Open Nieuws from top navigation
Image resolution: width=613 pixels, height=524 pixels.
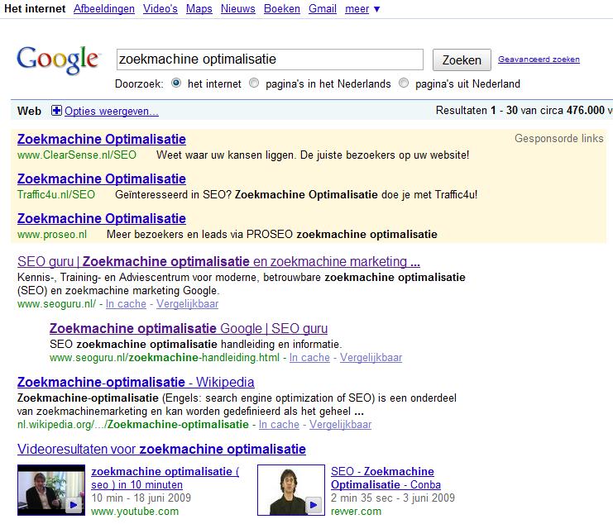coord(237,8)
